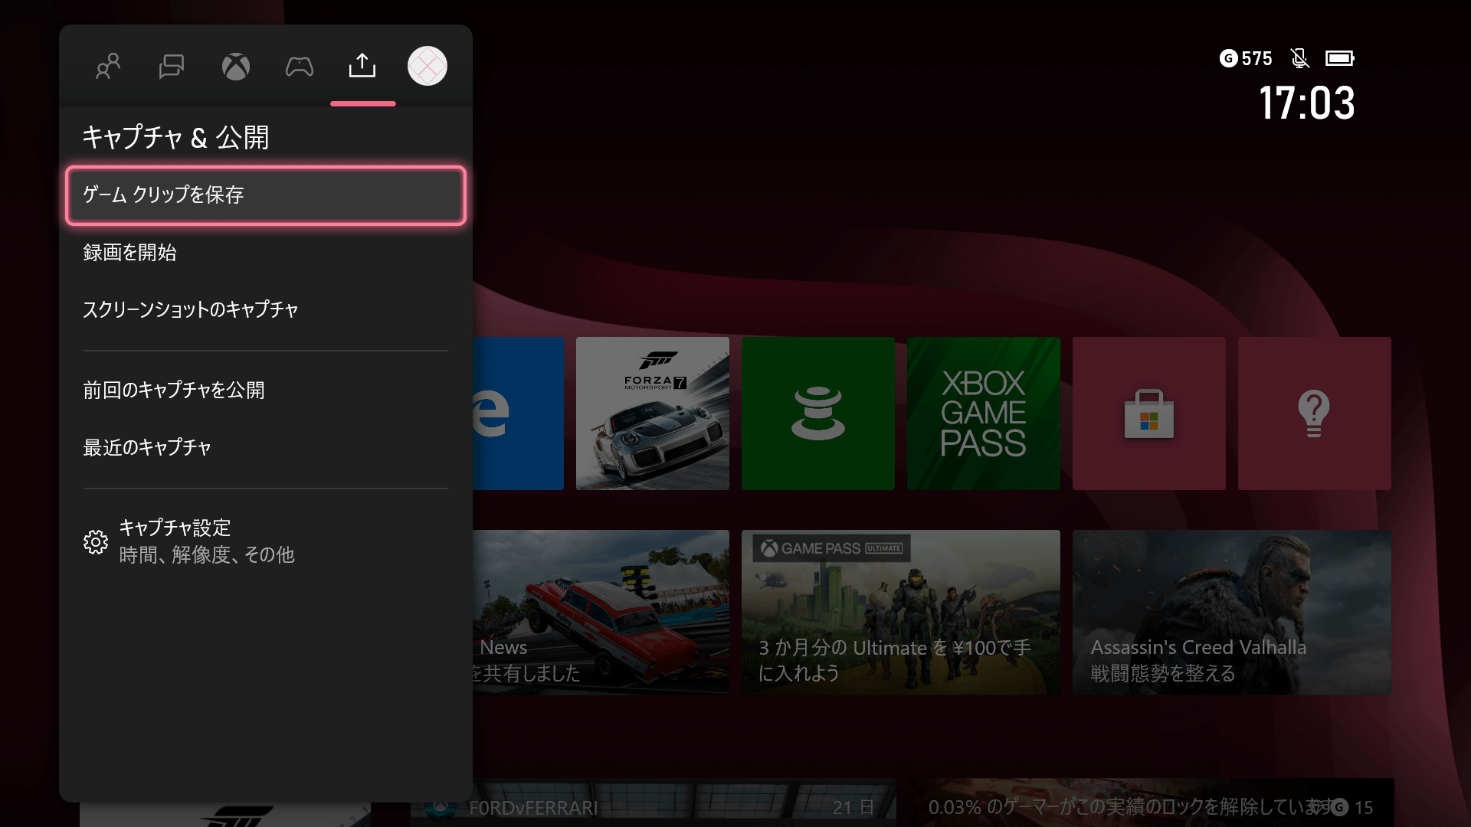The image size is (1471, 827).
Task: Open the Game activity controller icon
Action: (300, 67)
